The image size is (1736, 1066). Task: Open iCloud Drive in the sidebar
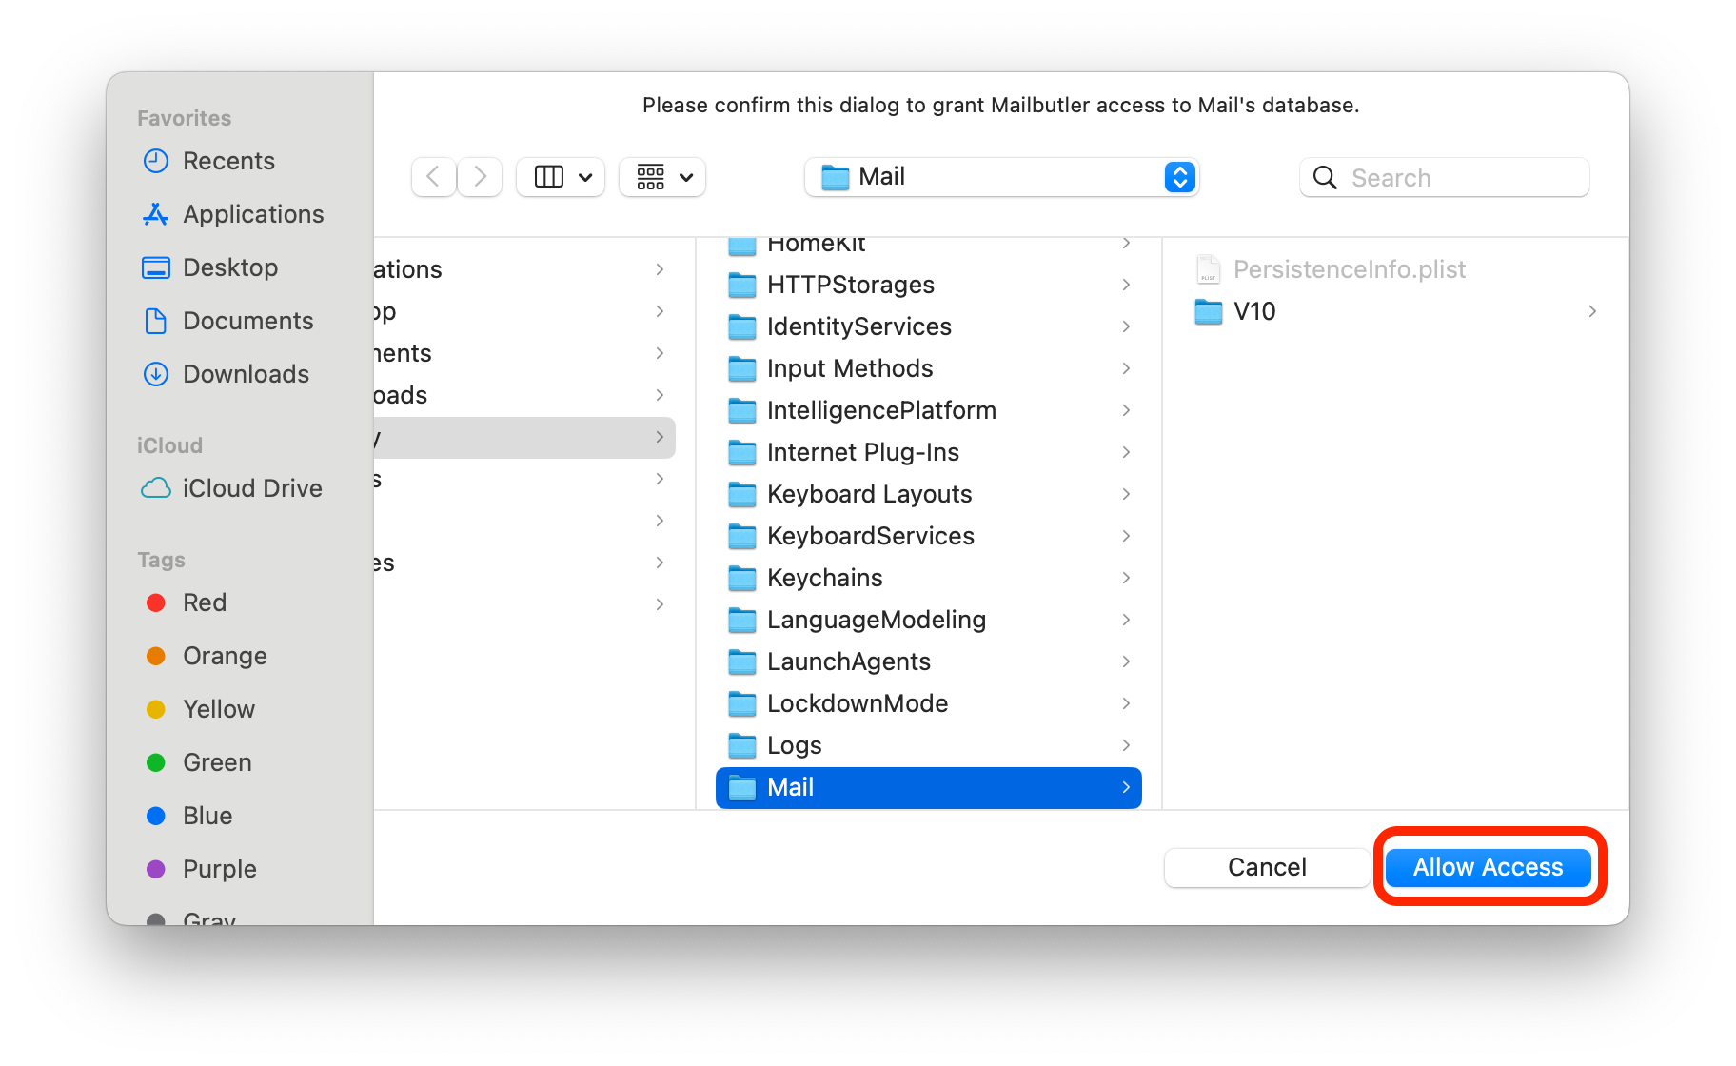(x=232, y=488)
